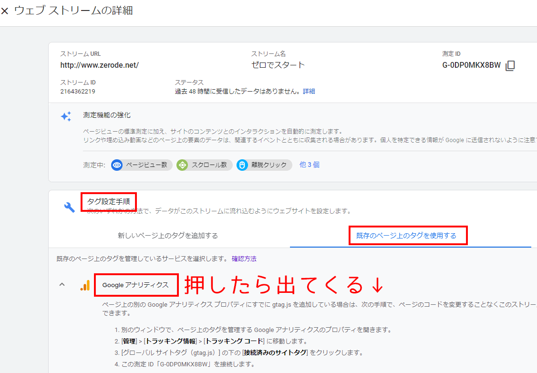
Task: Open the 確認方法 help link
Action: 244,259
